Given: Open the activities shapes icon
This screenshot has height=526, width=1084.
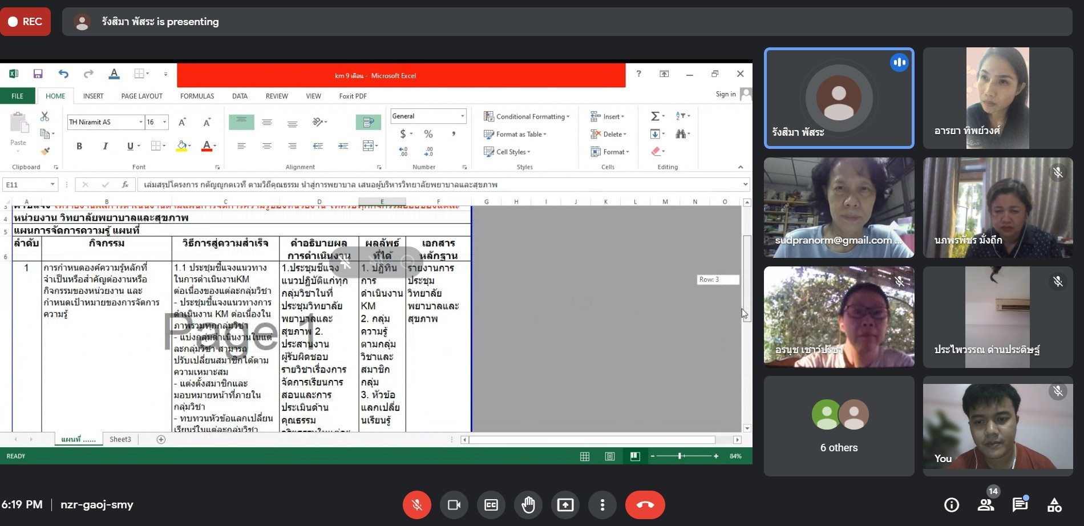Looking at the screenshot, I should [x=1054, y=505].
